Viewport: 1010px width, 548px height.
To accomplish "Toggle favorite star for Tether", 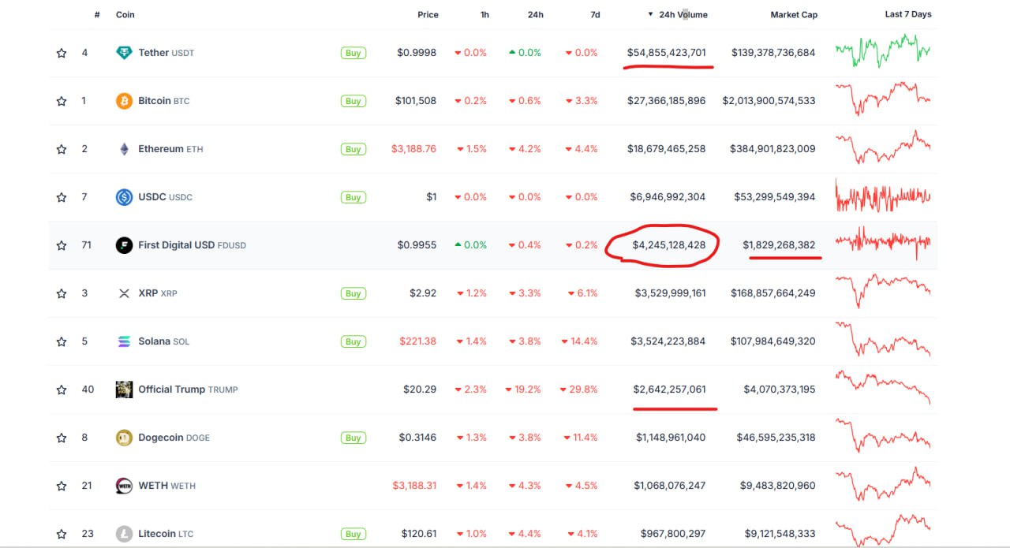I will pos(62,53).
